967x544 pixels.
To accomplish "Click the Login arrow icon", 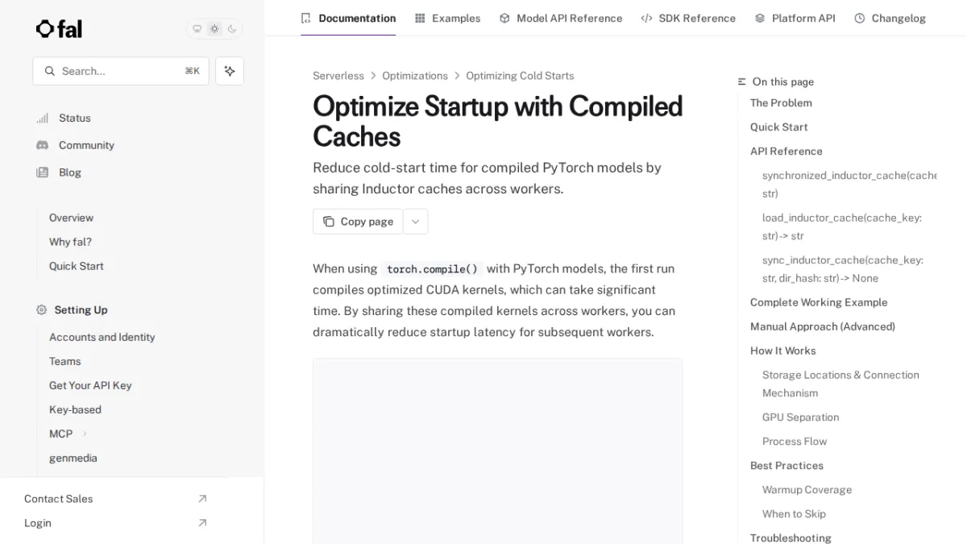I will 202,523.
